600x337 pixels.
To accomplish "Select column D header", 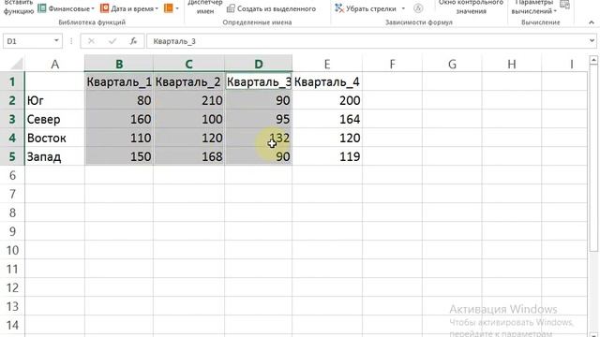I will point(259,64).
